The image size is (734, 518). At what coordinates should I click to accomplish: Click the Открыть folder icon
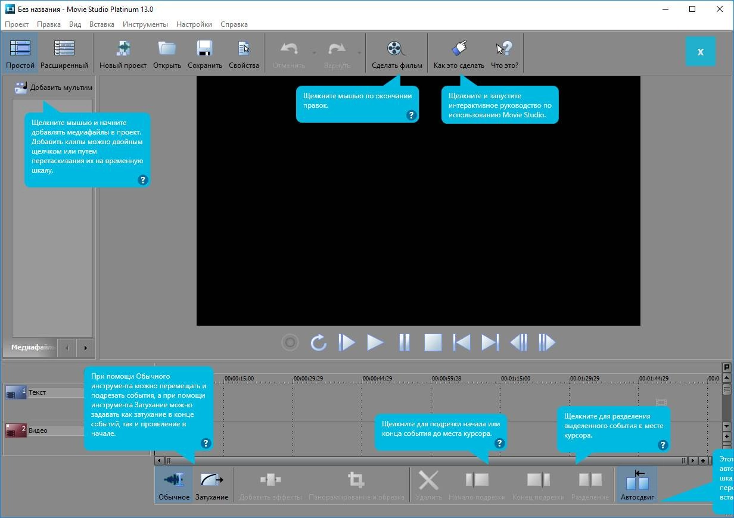click(x=167, y=49)
